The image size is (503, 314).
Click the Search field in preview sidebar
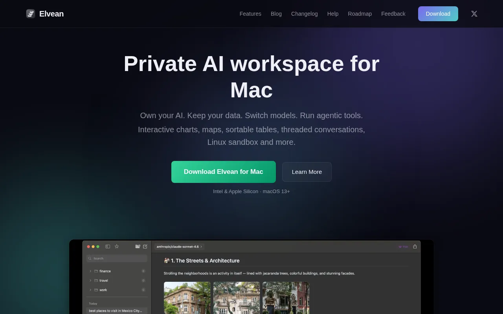(x=117, y=258)
